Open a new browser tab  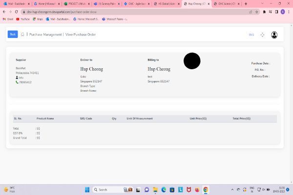pyautogui.click(x=245, y=3)
